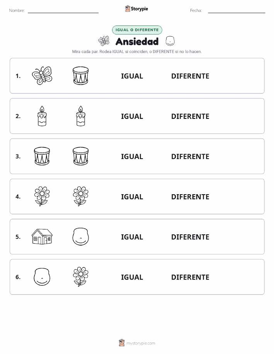The height and width of the screenshot is (354, 274).
Task: Select the left candle in row 2
Action: (42, 116)
